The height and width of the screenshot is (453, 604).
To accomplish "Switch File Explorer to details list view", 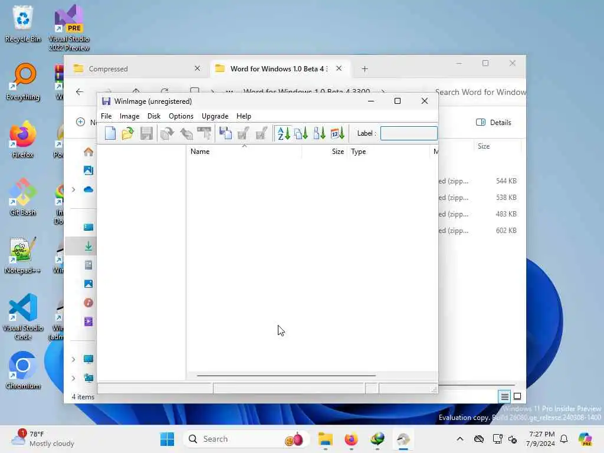I will [x=505, y=396].
